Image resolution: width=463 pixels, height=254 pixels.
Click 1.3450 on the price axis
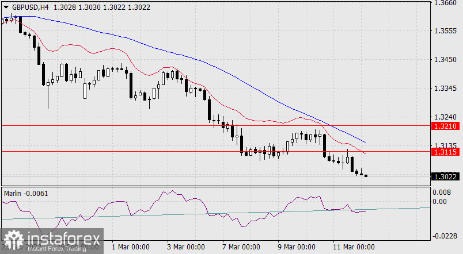tap(446, 60)
